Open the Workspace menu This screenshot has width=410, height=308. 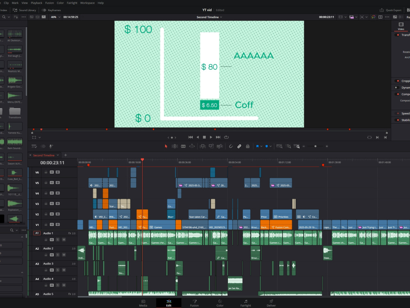(x=87, y=3)
